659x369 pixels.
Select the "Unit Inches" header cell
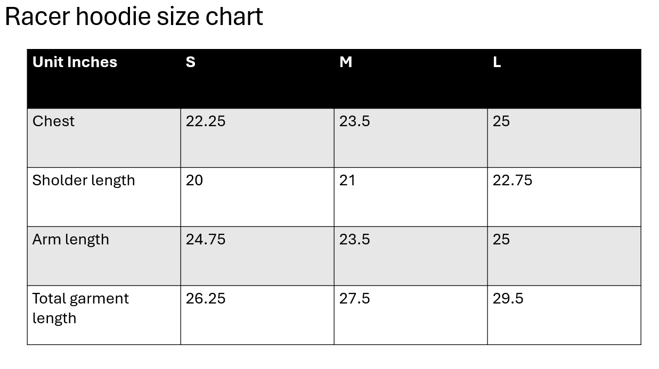(x=75, y=62)
